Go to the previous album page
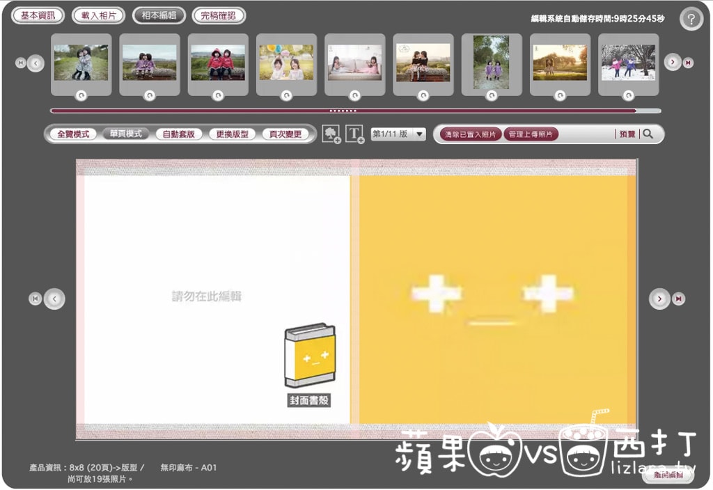Image resolution: width=713 pixels, height=490 pixels. [x=54, y=299]
